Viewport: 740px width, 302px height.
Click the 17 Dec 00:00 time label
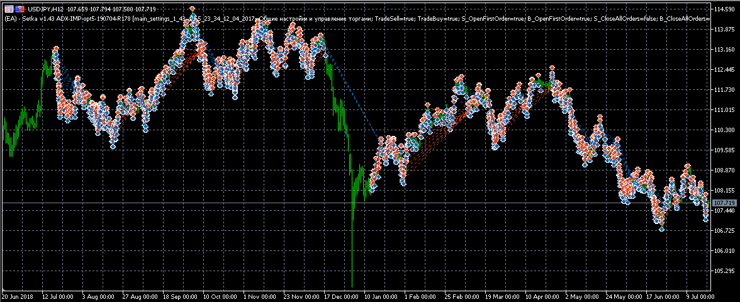(340, 297)
